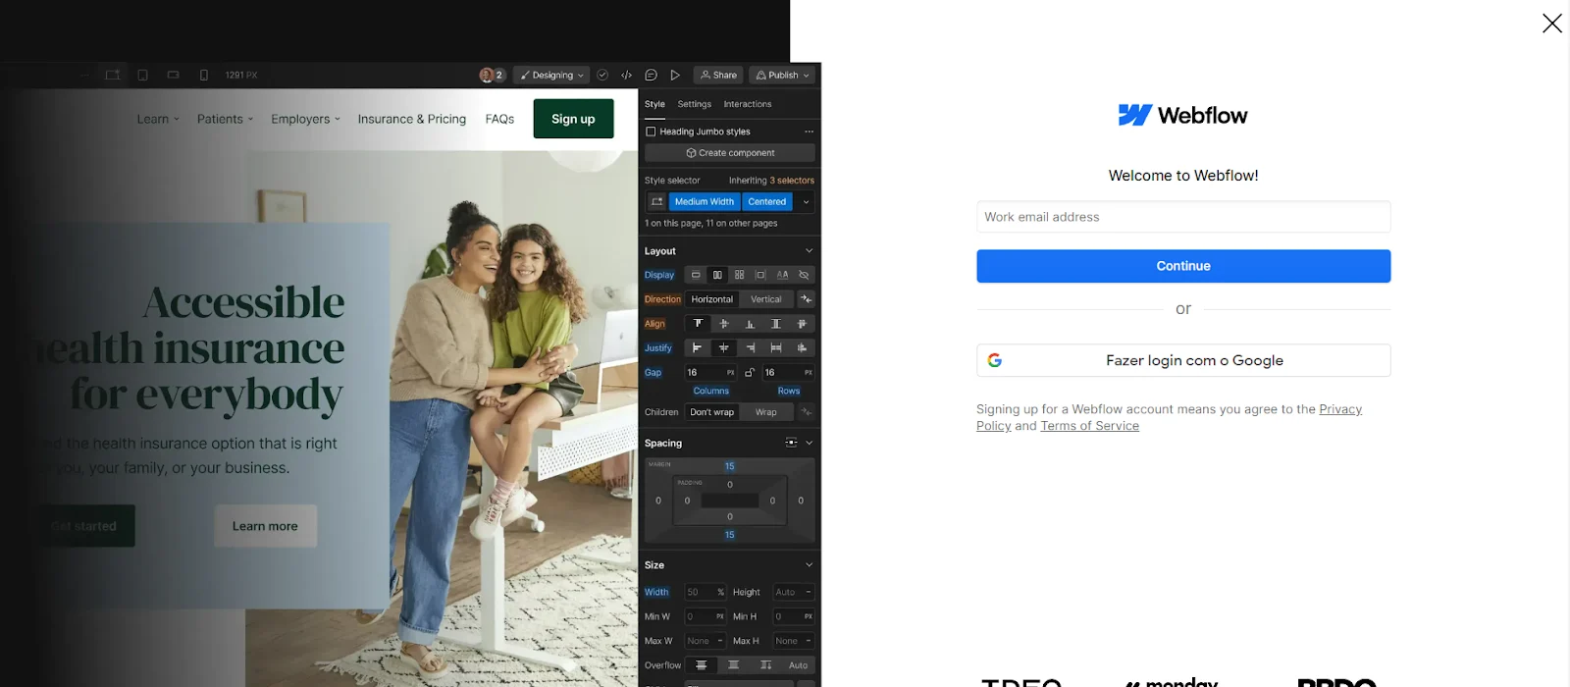Set display to inline-block icon
The image size is (1570, 687).
760,275
